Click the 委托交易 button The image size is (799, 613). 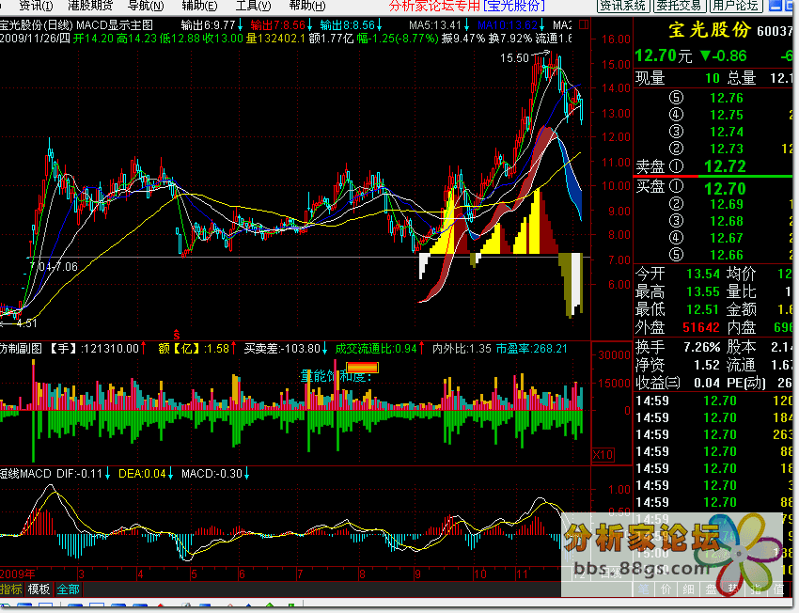(x=680, y=6)
